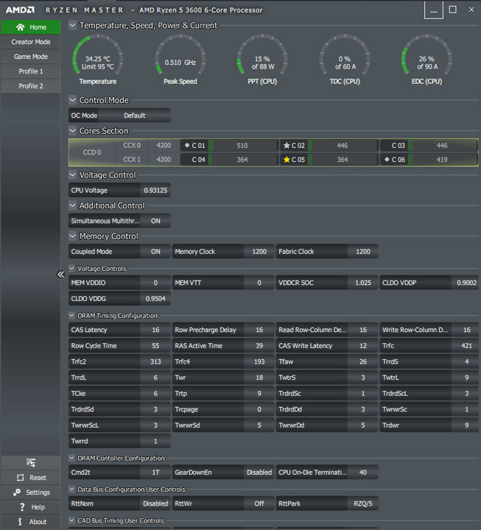Click core C 04 speed bar 364
Viewport: 481px width, 530px height.
(243, 159)
